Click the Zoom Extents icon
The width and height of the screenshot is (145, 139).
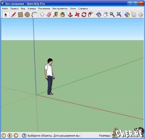(119, 15)
